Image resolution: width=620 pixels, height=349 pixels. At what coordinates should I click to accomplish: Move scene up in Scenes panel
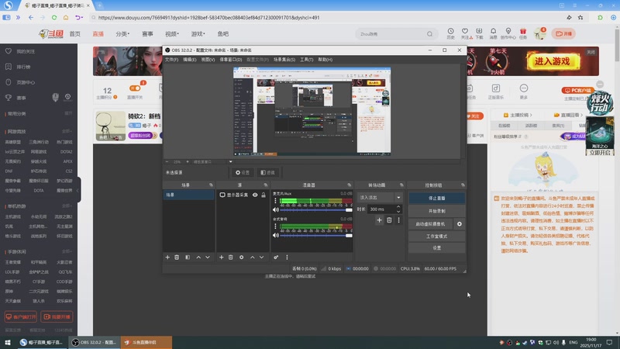[198, 257]
